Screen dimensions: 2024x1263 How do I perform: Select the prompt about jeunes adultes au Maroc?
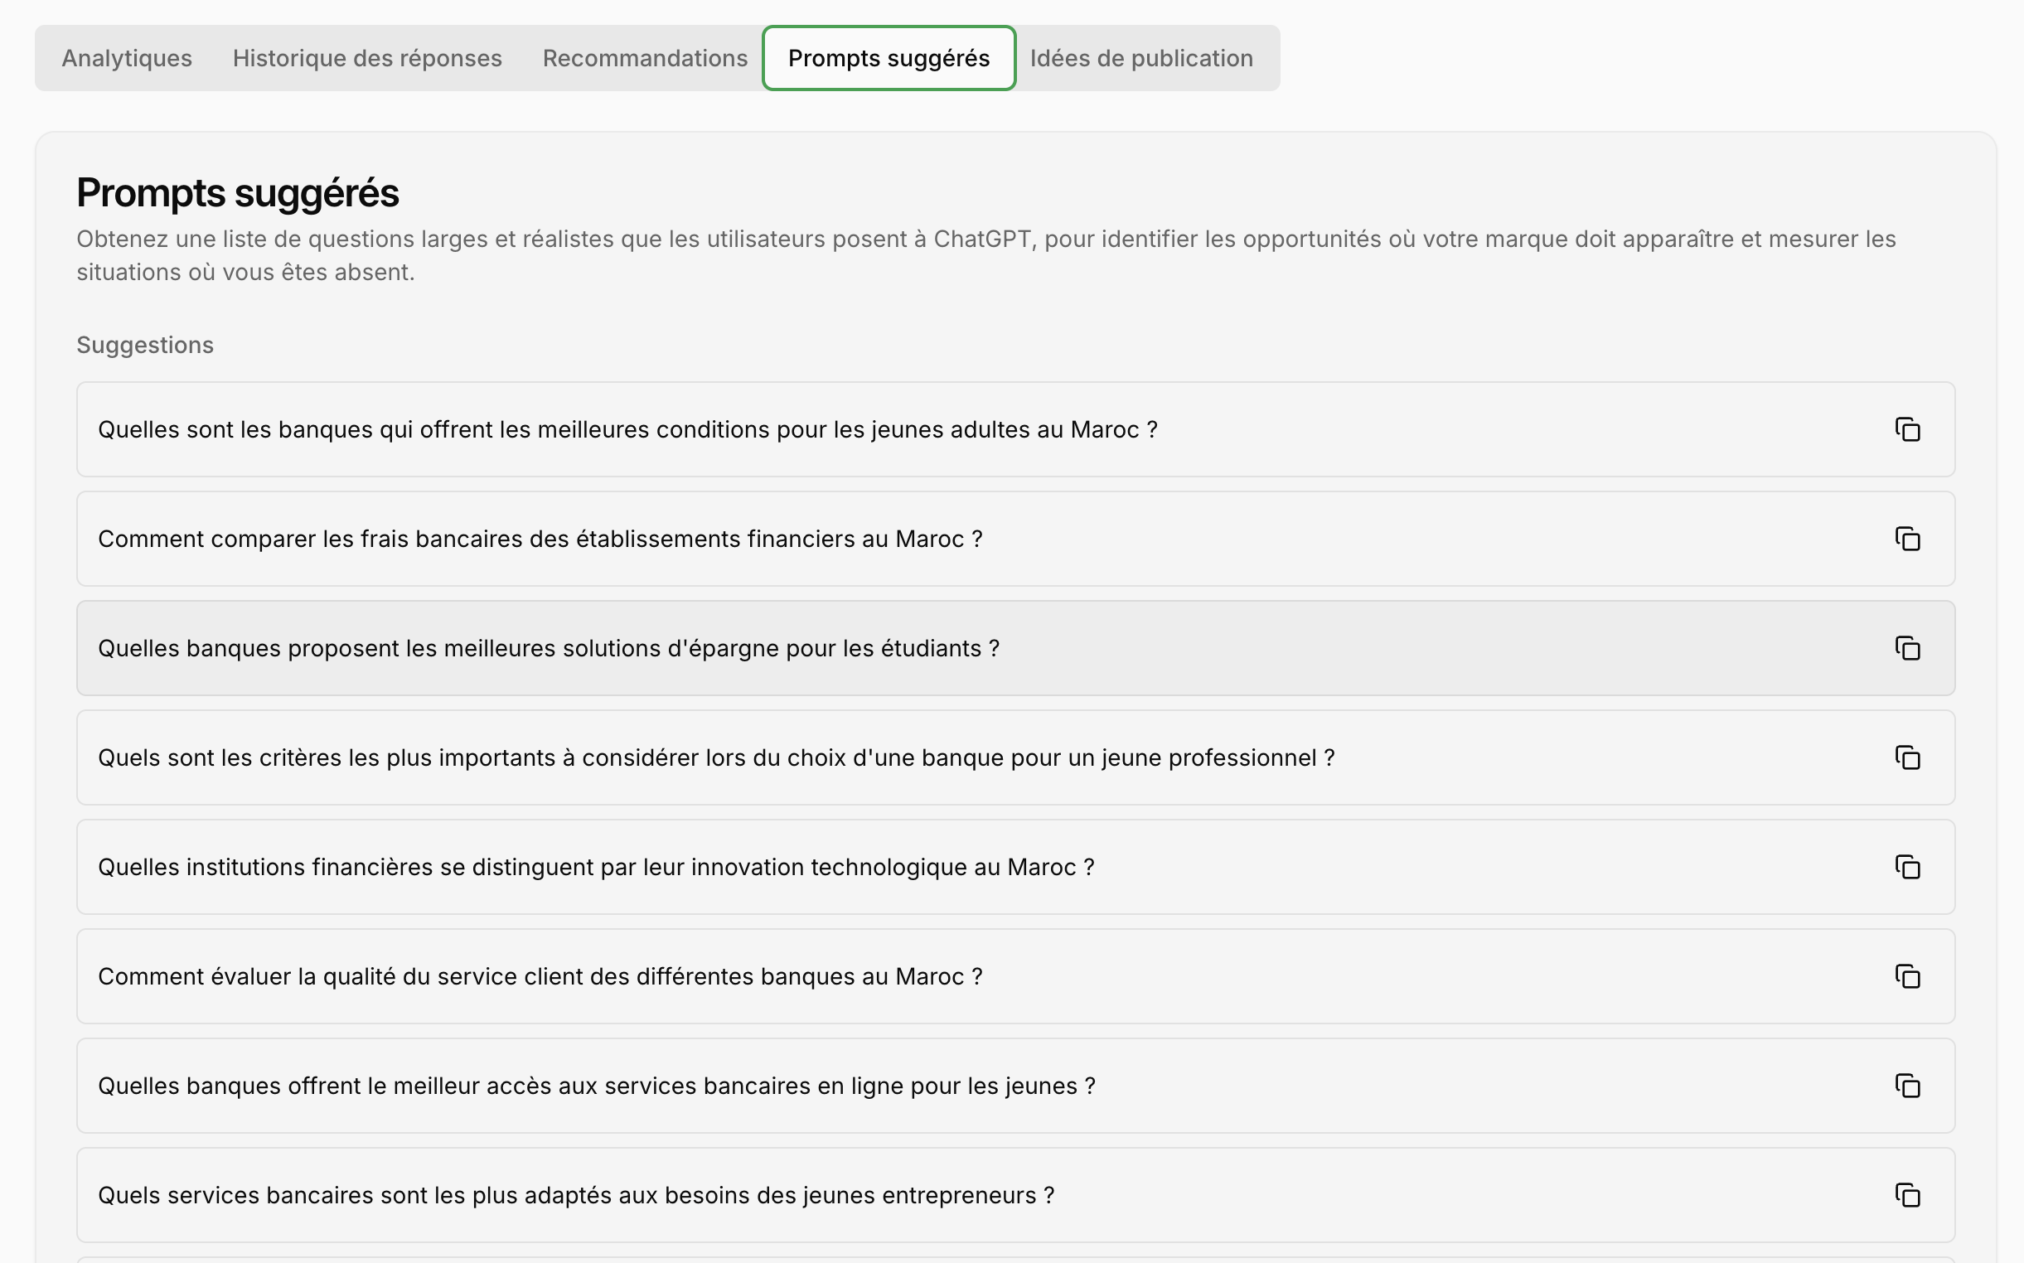pos(627,429)
